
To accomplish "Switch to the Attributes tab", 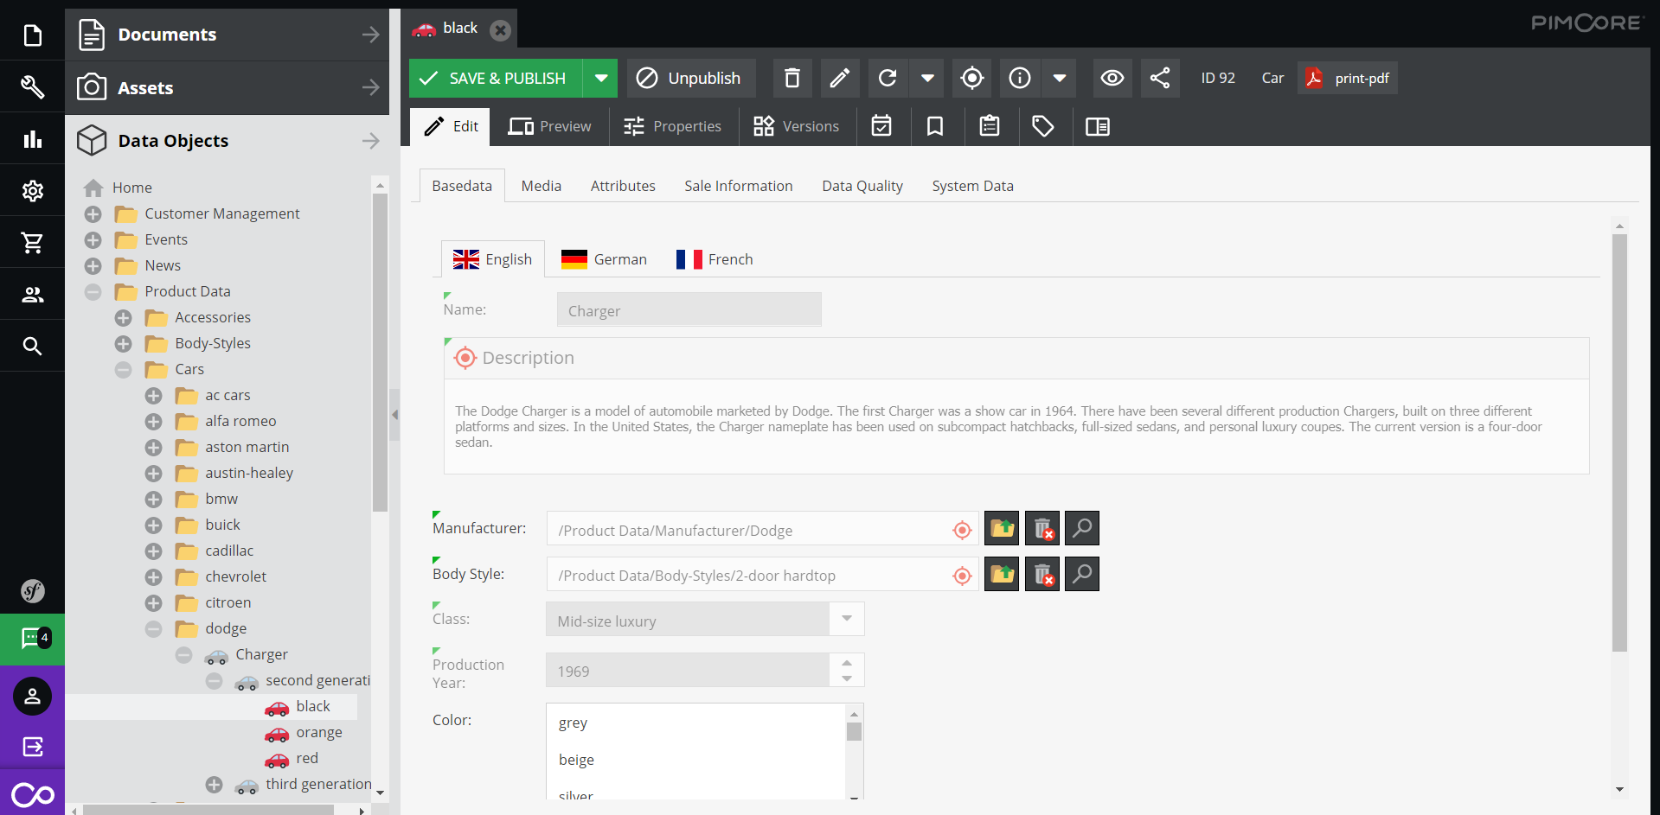I will coord(623,186).
